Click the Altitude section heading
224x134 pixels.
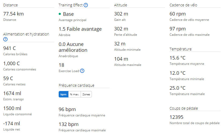120,5
